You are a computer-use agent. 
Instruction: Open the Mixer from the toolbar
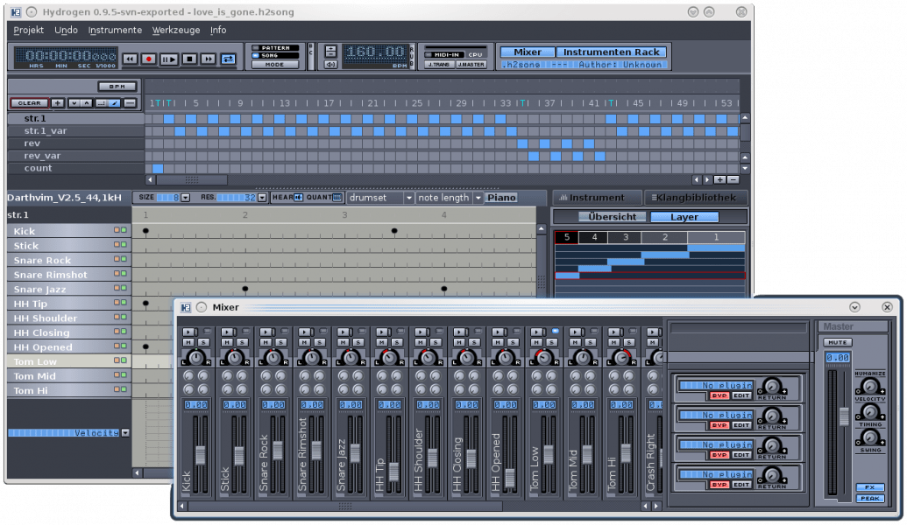[528, 52]
